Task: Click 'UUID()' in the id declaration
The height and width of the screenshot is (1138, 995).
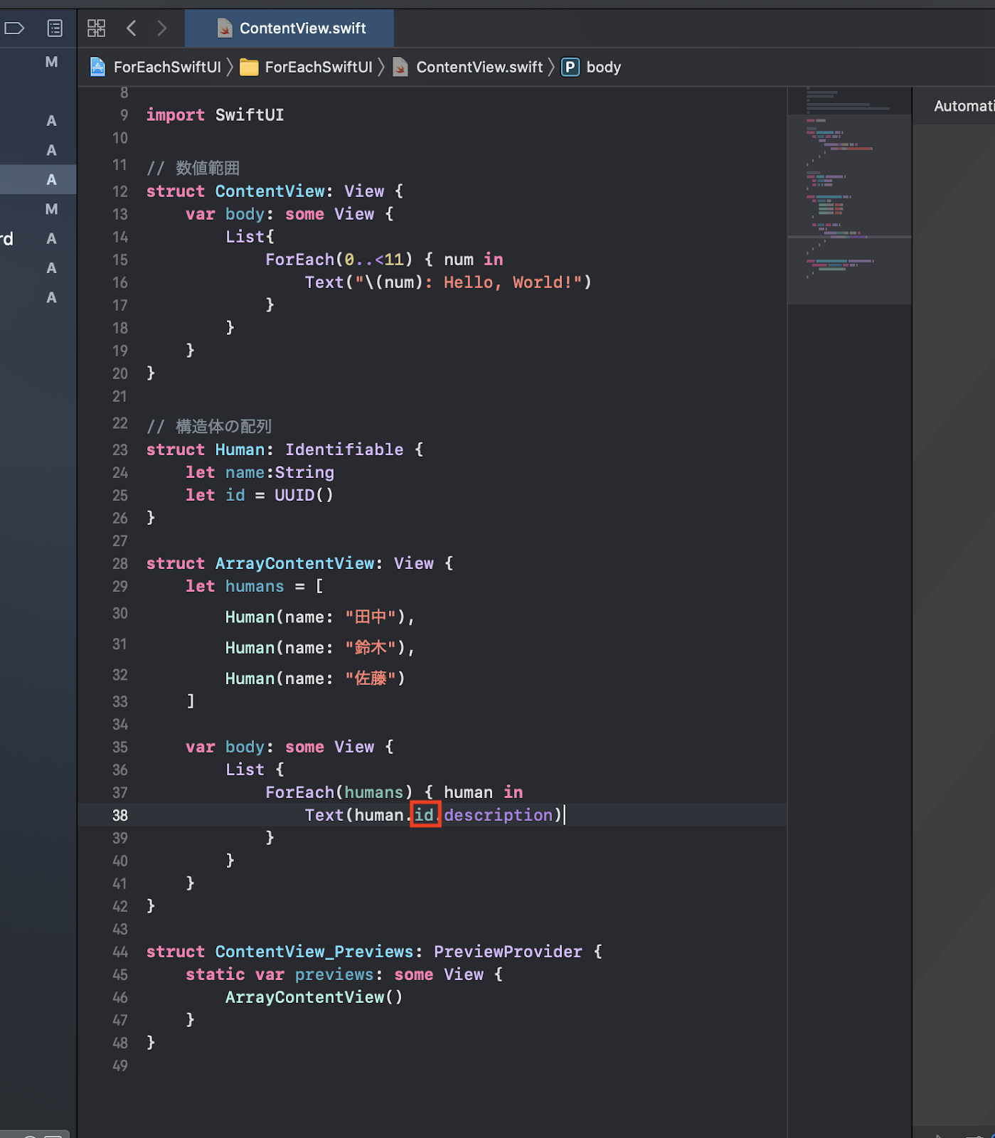Action: (304, 495)
